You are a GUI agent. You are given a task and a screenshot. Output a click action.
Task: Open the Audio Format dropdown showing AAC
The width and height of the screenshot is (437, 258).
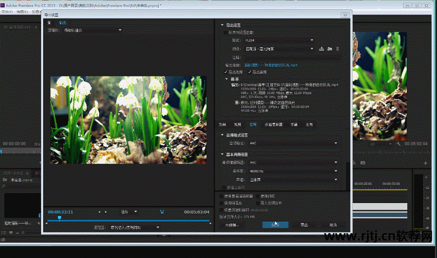click(x=293, y=143)
